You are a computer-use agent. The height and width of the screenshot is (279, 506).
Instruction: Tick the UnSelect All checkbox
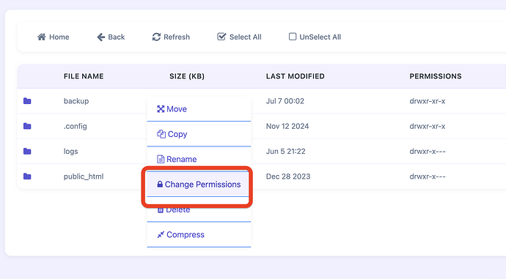(x=293, y=37)
